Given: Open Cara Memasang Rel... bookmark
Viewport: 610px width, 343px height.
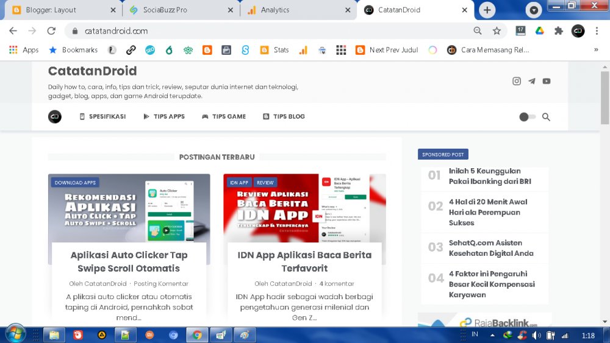Looking at the screenshot, I should pyautogui.click(x=488, y=50).
